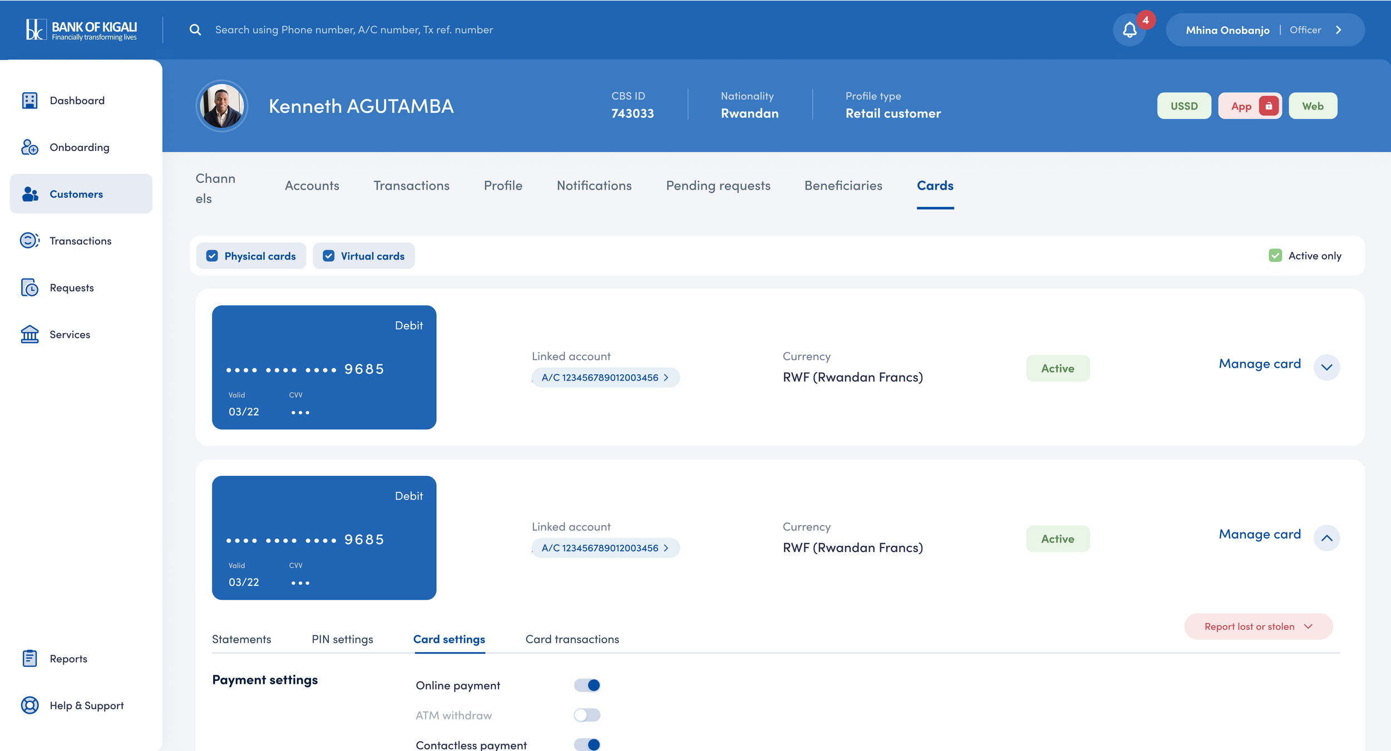Click Kenneth Agutamba's profile photo
The height and width of the screenshot is (751, 1391).
pyautogui.click(x=222, y=106)
